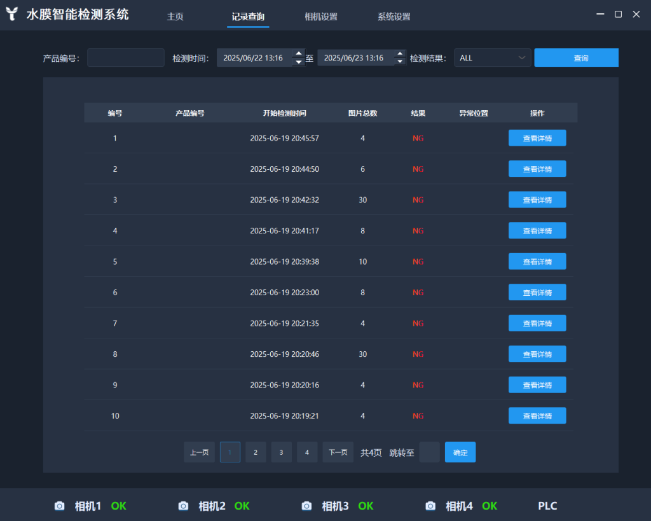
Task: Click timestamp 2025-06-19 20:45:57
Action: click(x=284, y=138)
